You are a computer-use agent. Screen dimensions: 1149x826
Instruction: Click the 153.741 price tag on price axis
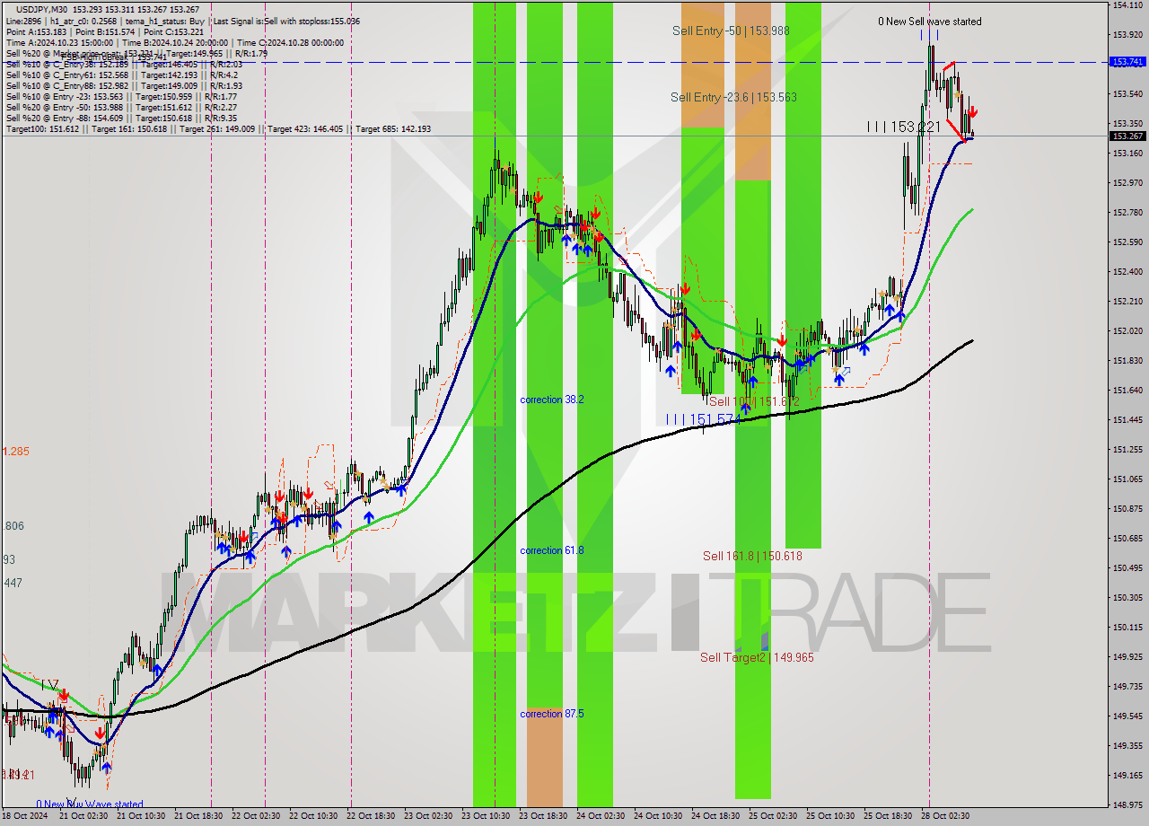tap(1127, 62)
